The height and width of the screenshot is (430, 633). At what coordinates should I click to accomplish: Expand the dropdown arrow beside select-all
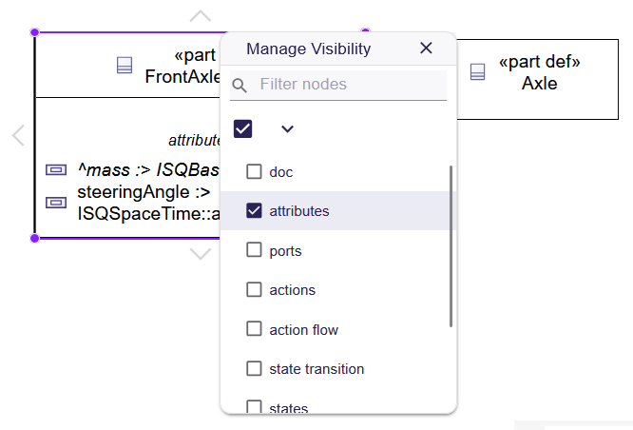287,128
